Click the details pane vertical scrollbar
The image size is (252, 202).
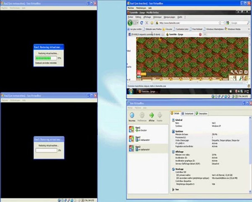click(x=250, y=155)
